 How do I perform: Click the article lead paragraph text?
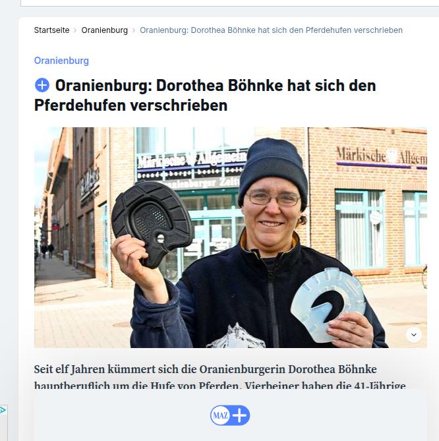pos(219,376)
